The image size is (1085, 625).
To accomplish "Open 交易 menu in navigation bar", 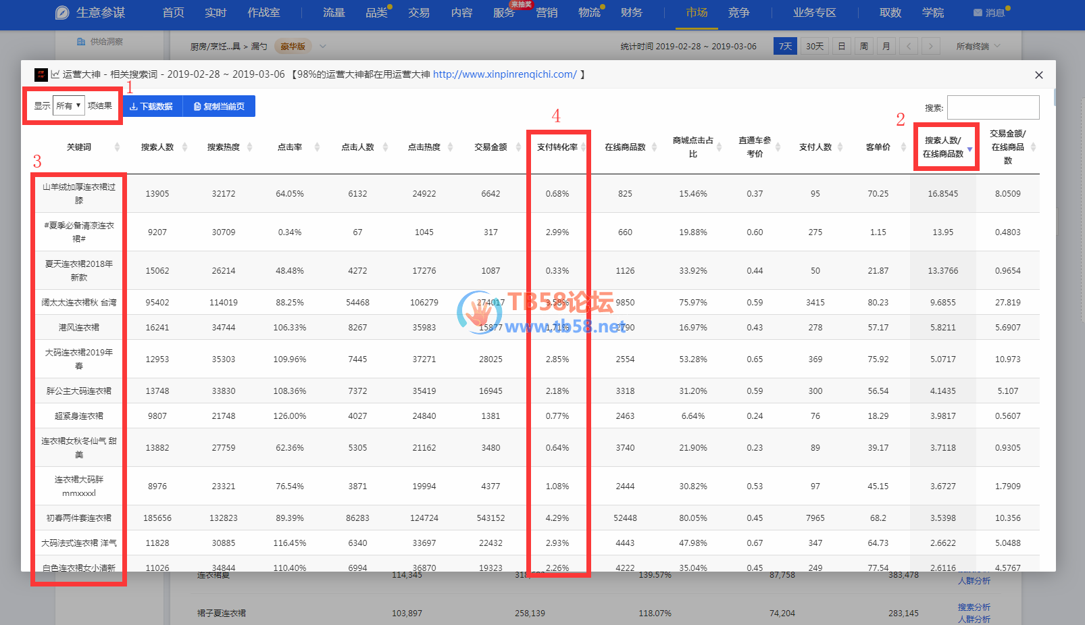I will click(x=419, y=13).
